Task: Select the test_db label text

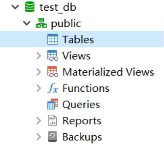Action: pos(58,7)
